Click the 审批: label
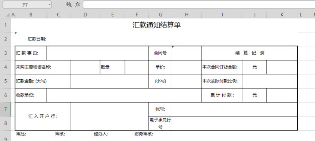Viewport: 315px width, 141px height. 21,134
